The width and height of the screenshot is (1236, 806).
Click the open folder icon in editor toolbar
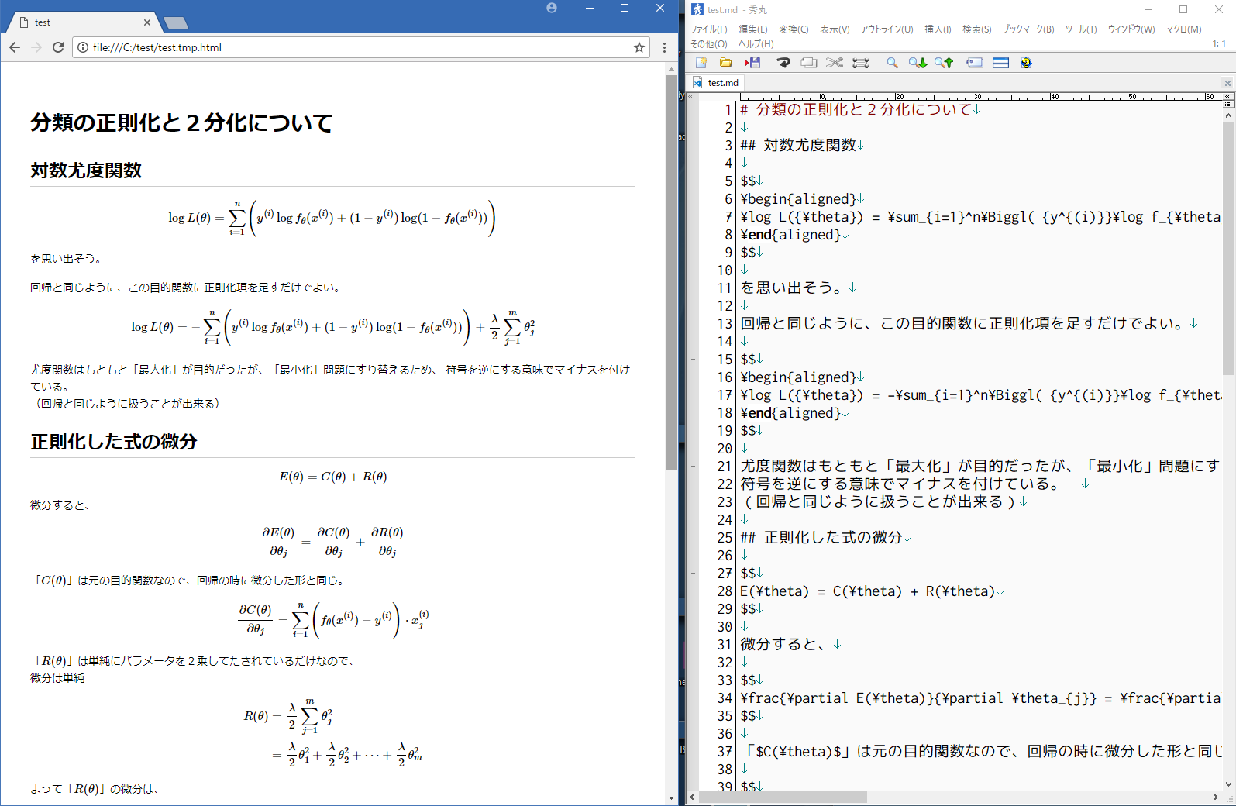coord(726,63)
